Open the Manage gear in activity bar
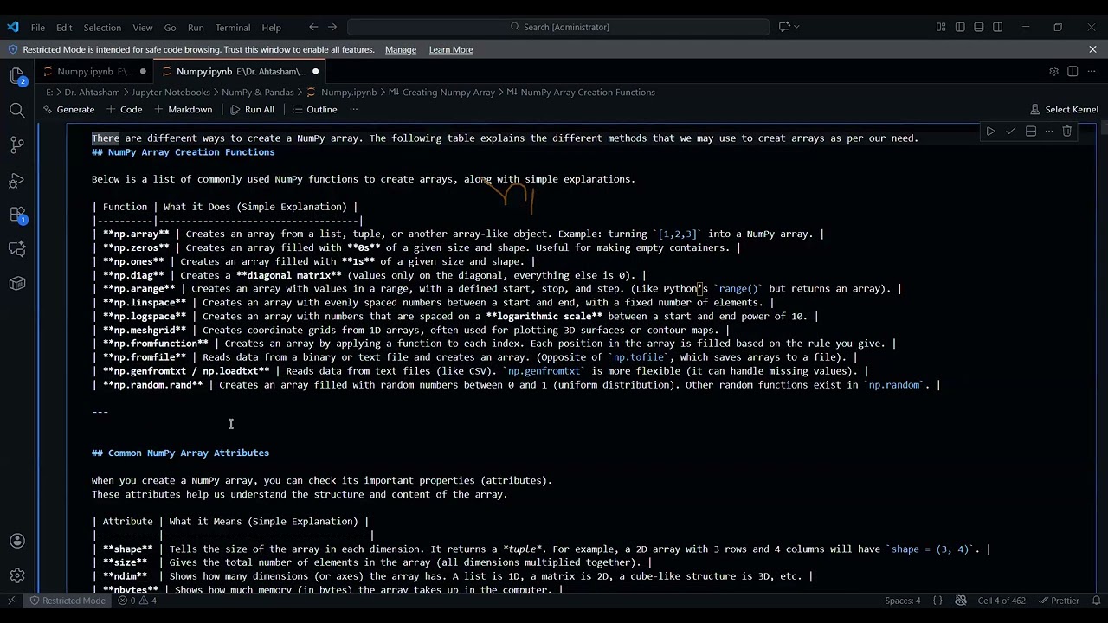Image resolution: width=1108 pixels, height=623 pixels. coord(17,575)
